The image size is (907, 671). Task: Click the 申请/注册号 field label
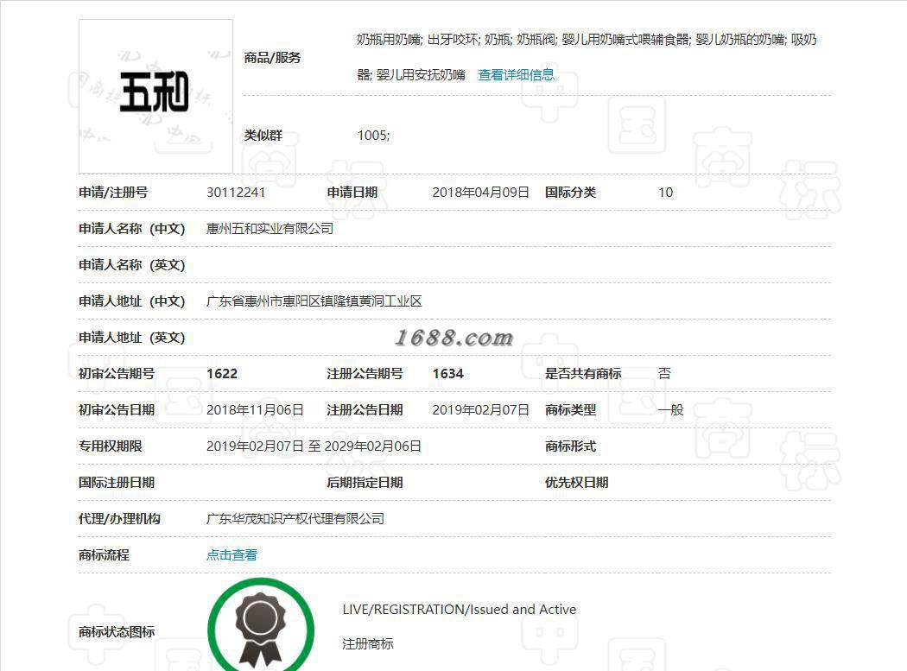tap(113, 193)
